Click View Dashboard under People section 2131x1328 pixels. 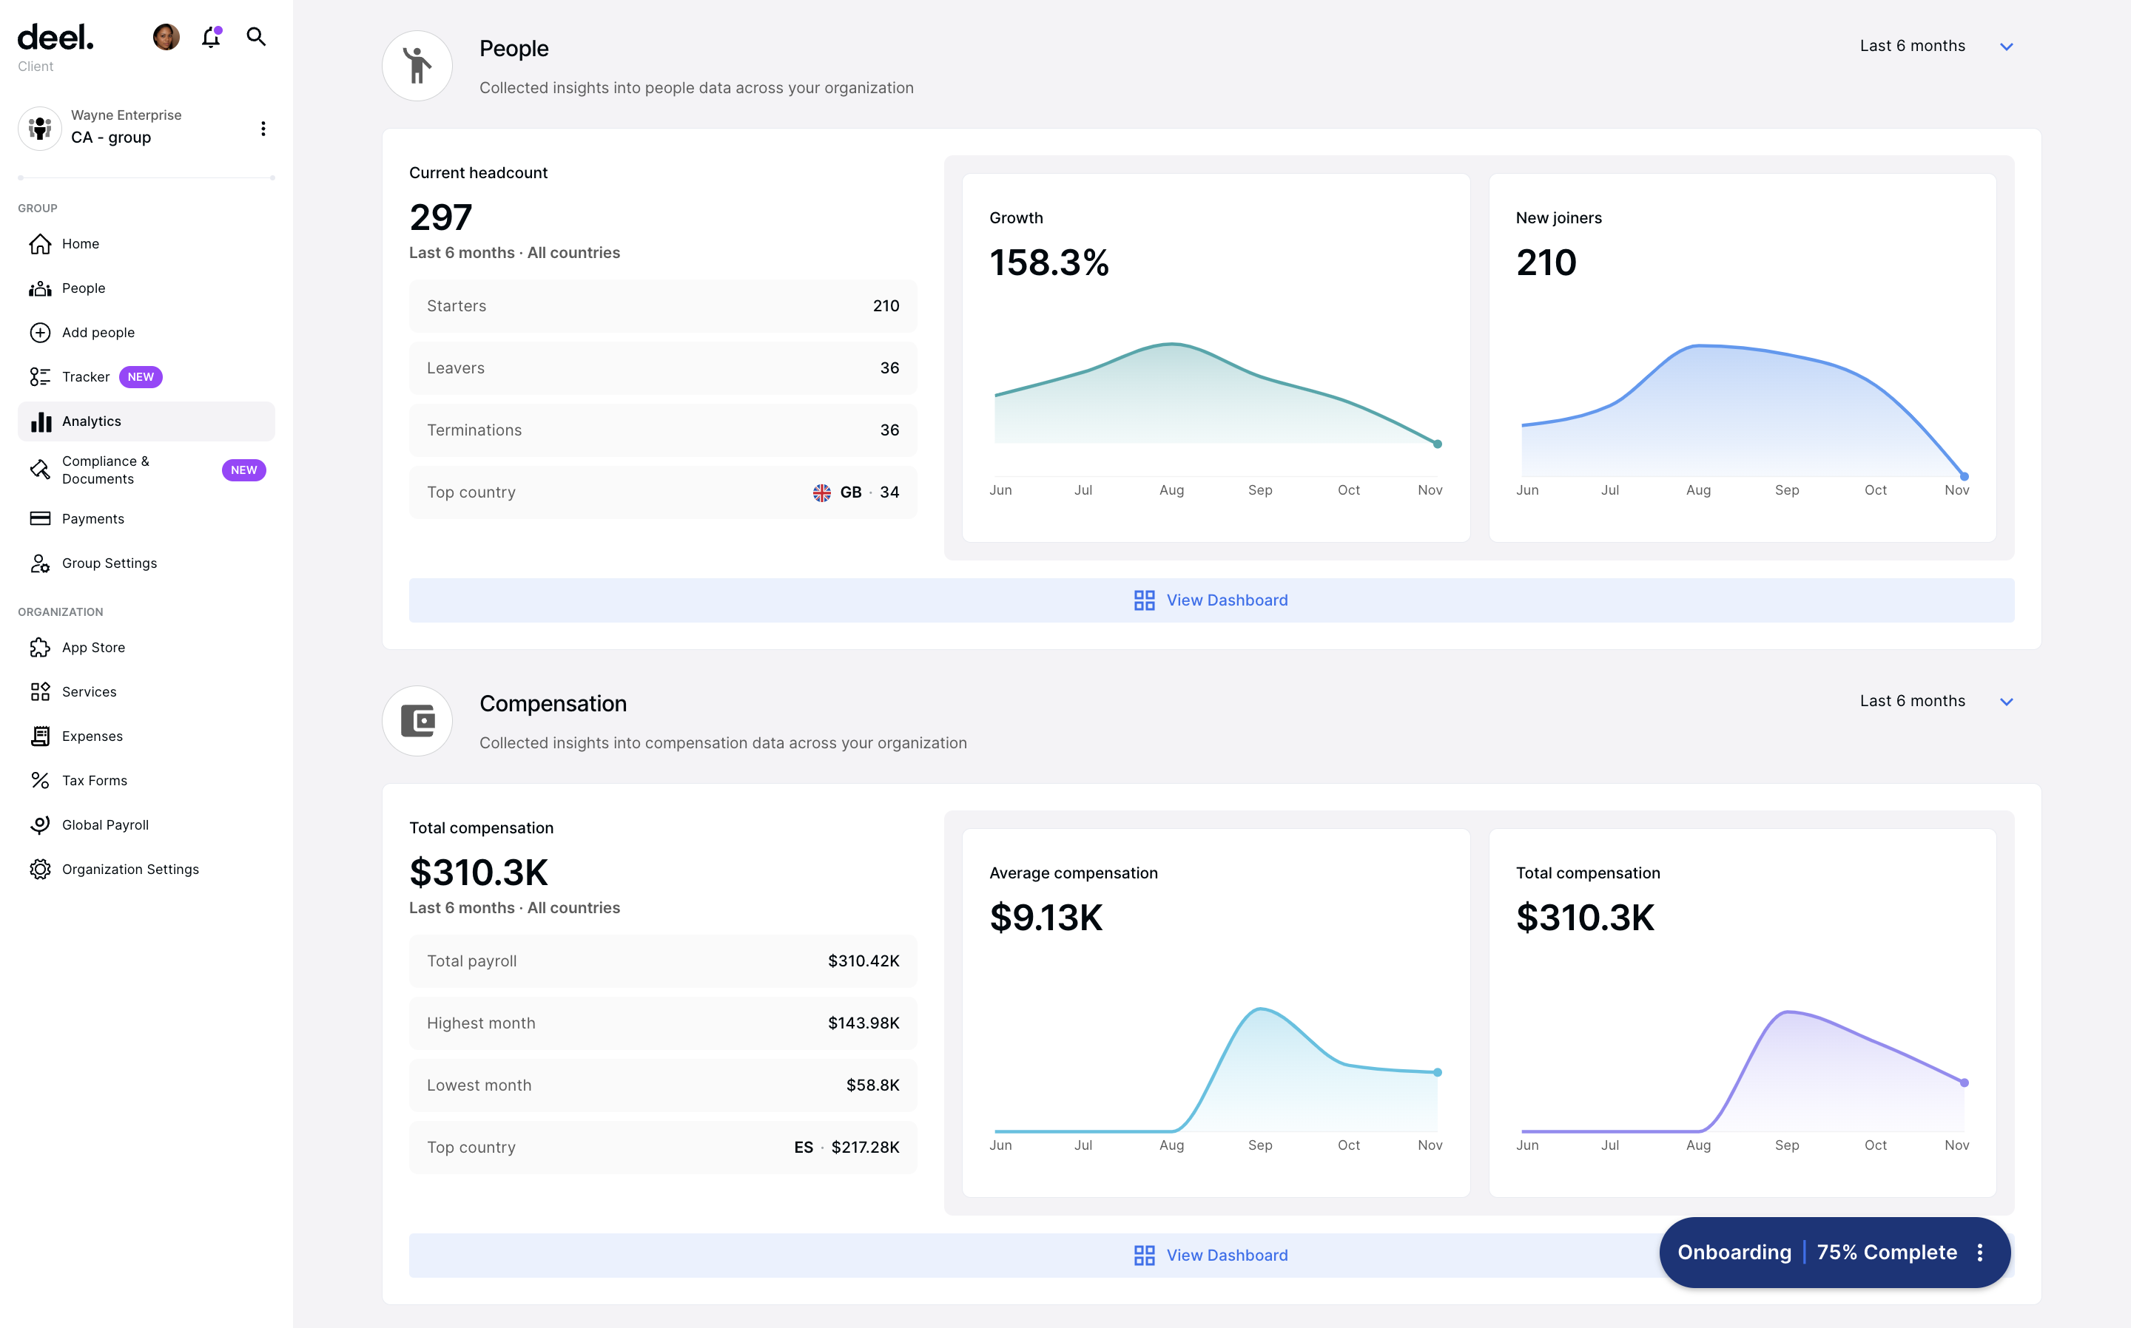pos(1211,600)
